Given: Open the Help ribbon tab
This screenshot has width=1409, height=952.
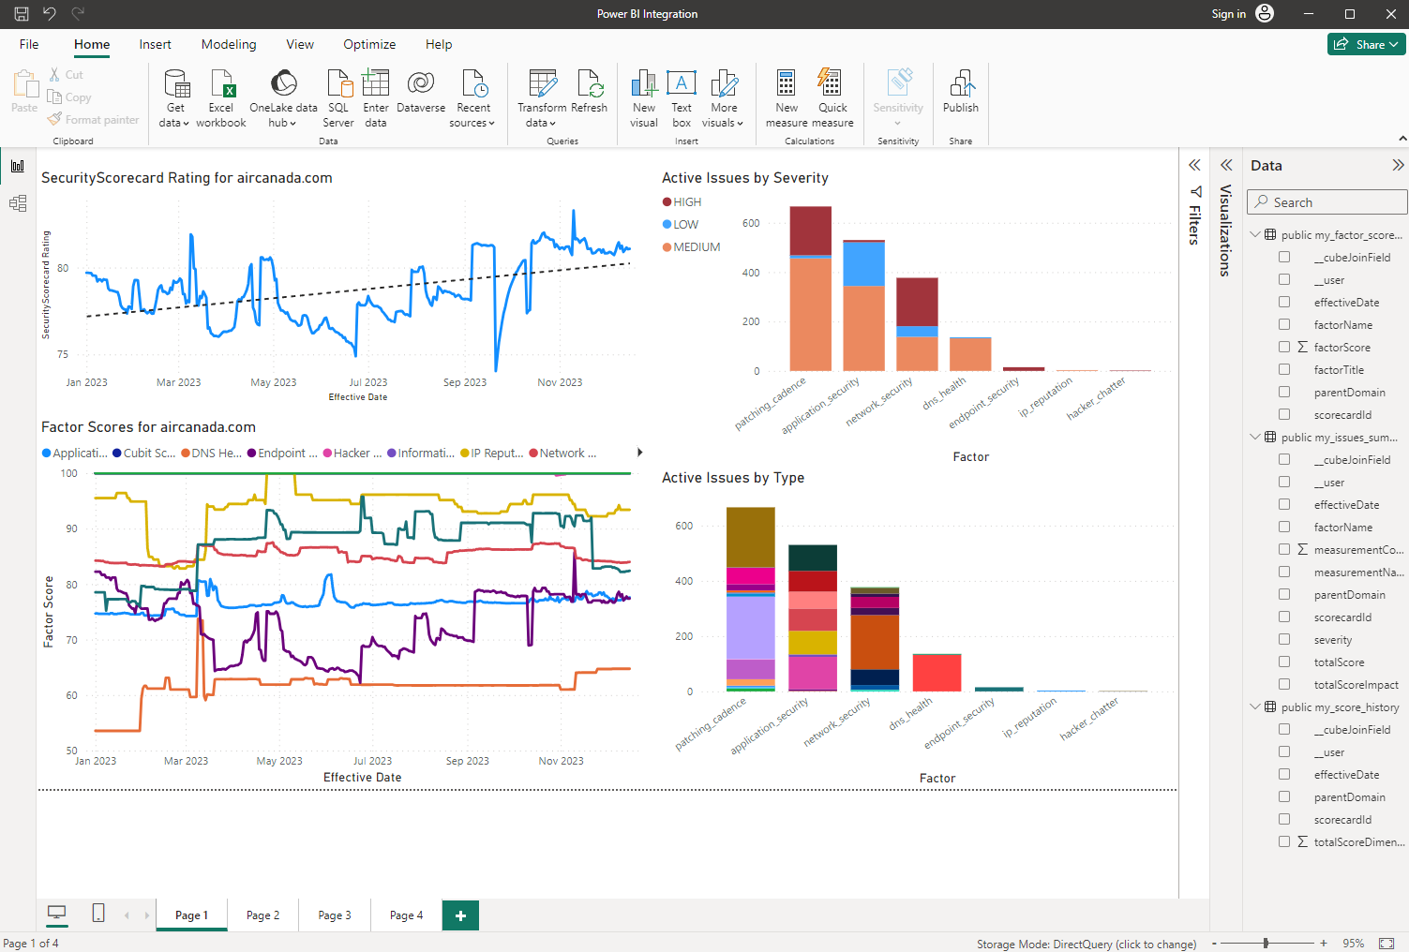Looking at the screenshot, I should [439, 44].
